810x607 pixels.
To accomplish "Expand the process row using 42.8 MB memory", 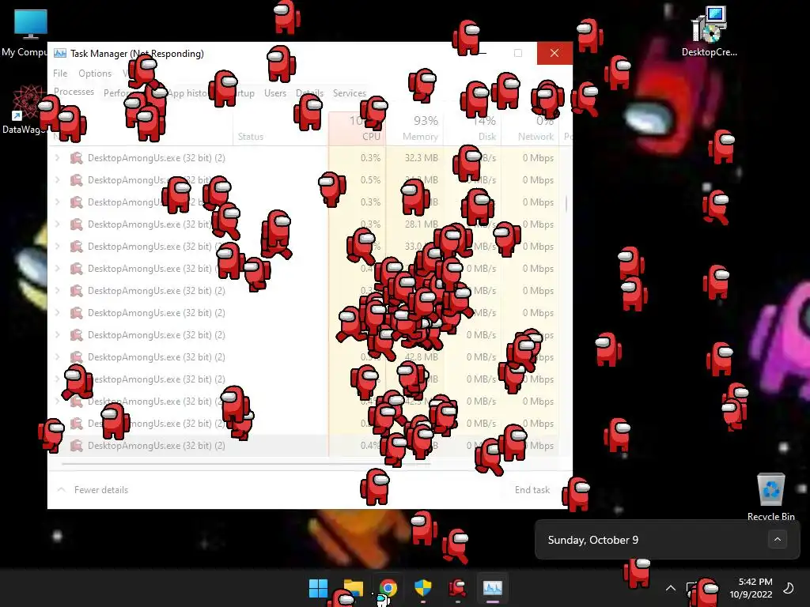I will pos(57,357).
